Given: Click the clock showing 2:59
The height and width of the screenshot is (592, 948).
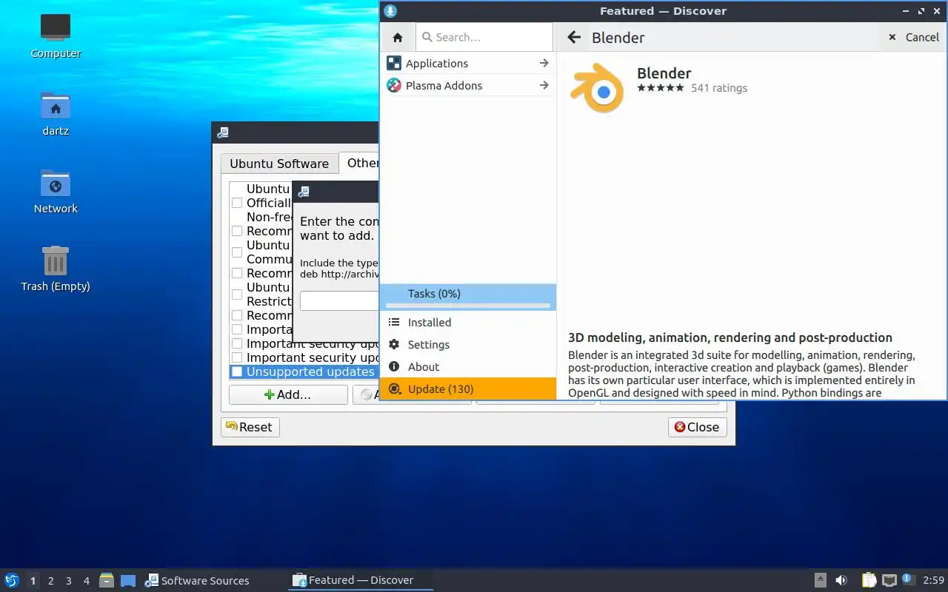Looking at the screenshot, I should (933, 581).
